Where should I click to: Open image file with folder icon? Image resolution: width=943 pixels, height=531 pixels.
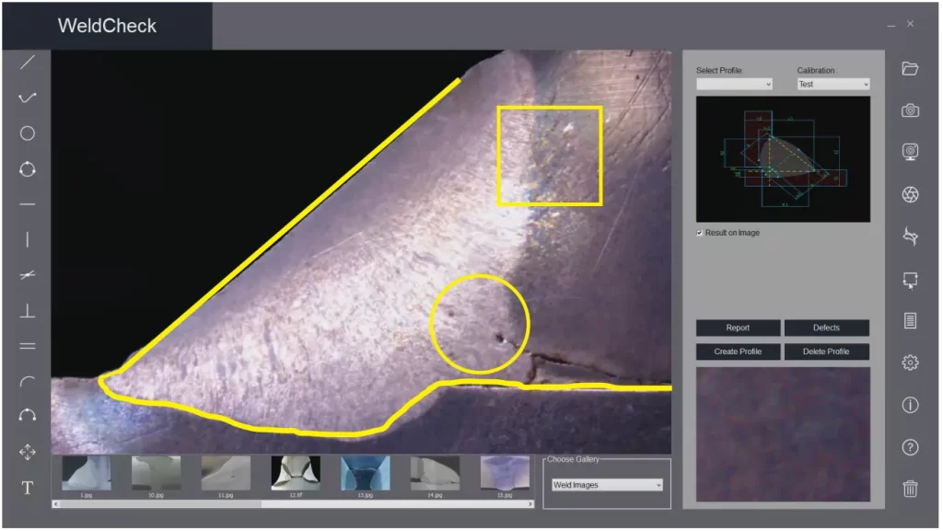click(x=910, y=68)
